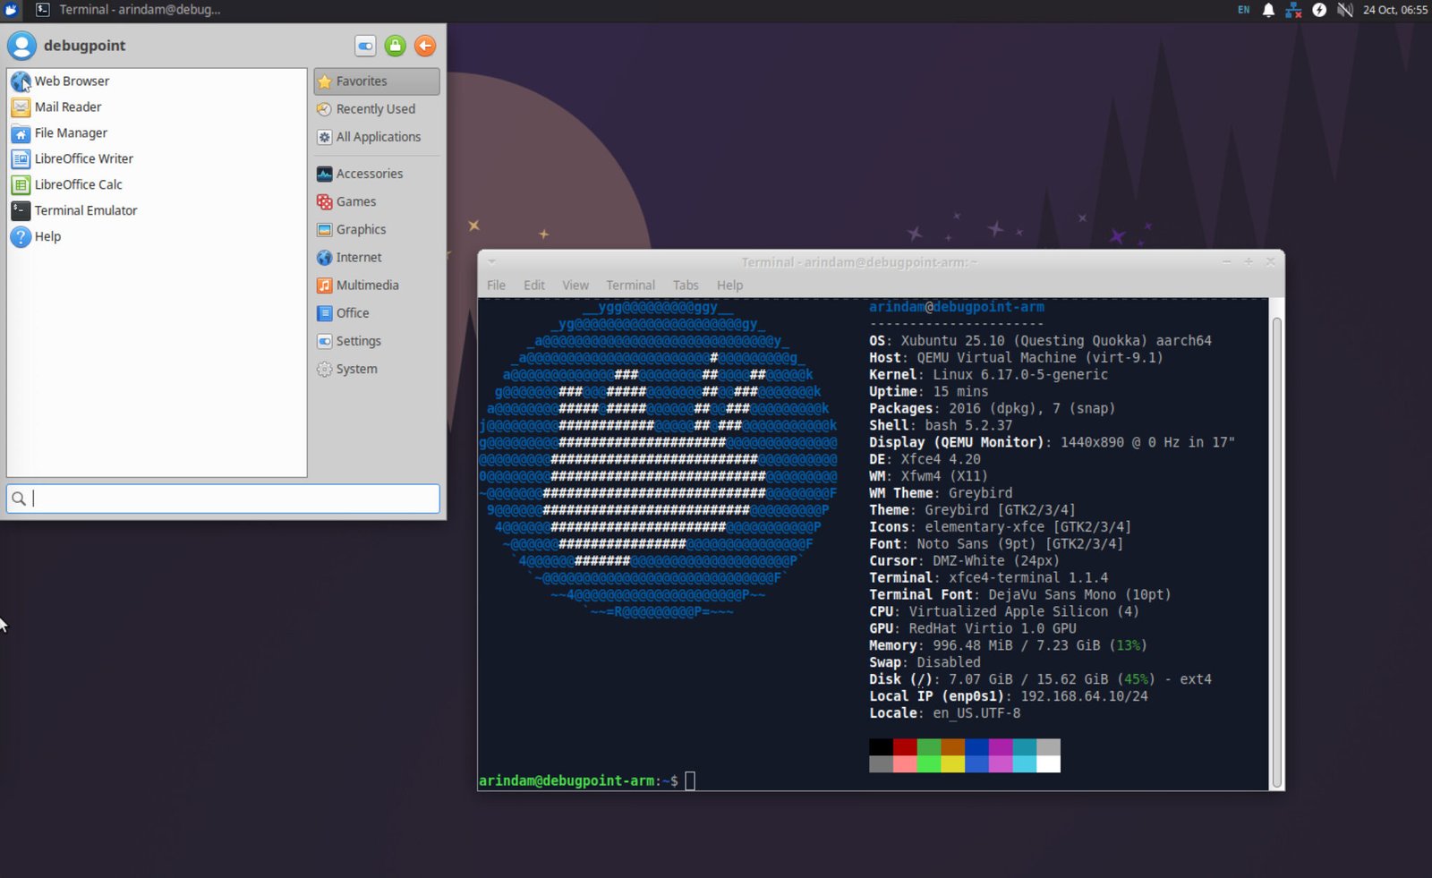Open the Terminal menu in the terminal window
Image resolution: width=1432 pixels, height=878 pixels.
[630, 285]
